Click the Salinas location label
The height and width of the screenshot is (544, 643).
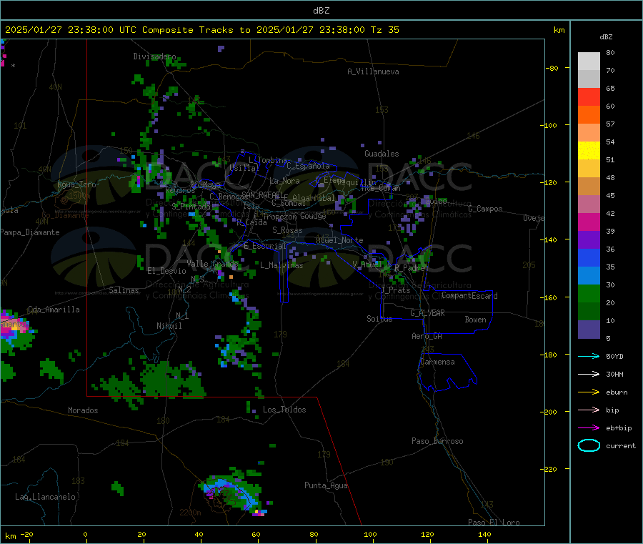pos(124,290)
